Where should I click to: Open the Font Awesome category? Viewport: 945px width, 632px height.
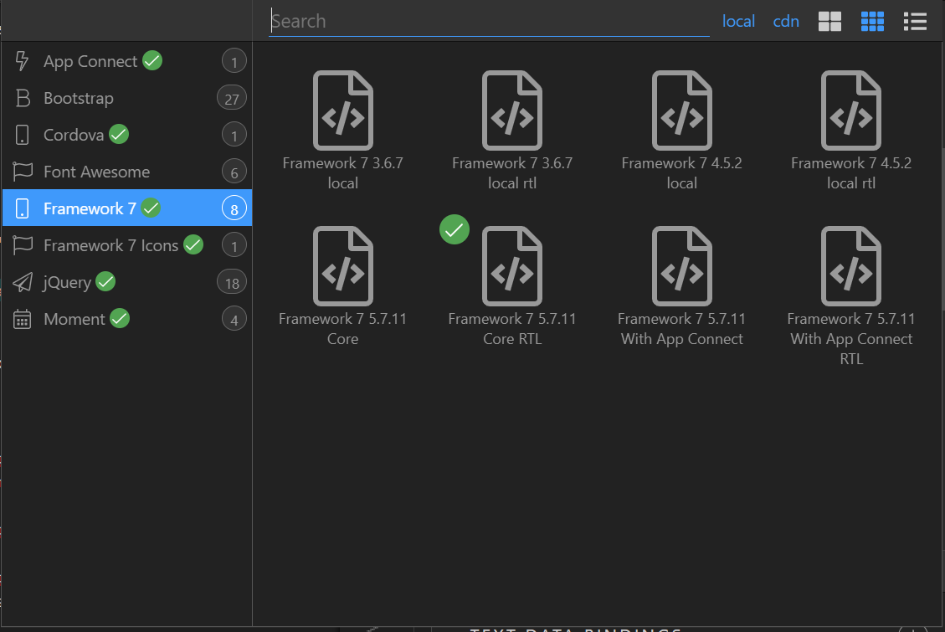pyautogui.click(x=127, y=172)
